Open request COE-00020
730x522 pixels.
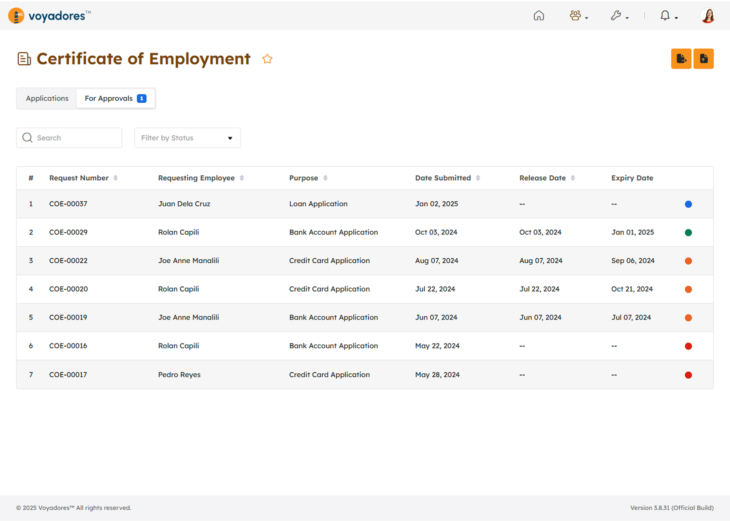tap(68, 289)
